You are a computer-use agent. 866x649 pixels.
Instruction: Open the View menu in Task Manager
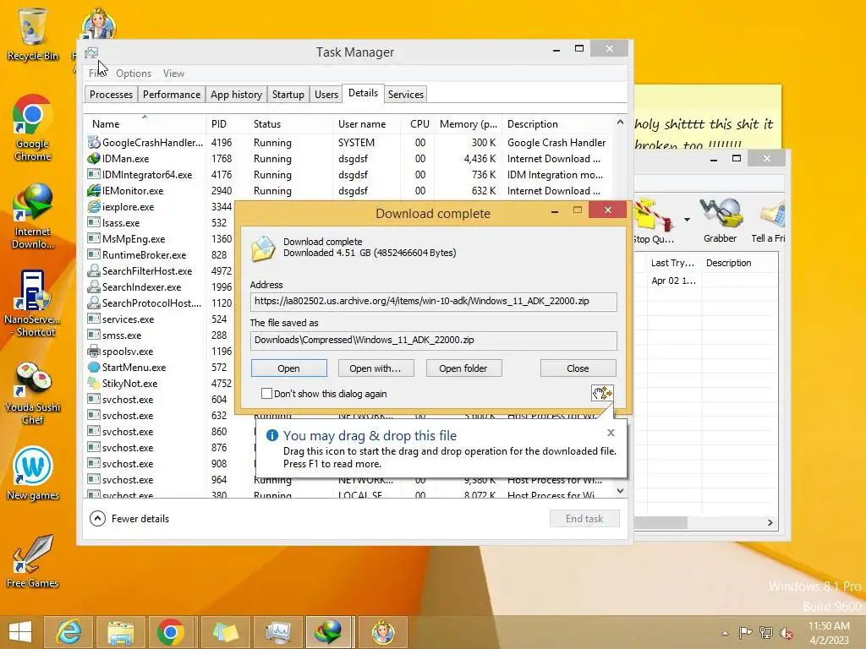(x=173, y=74)
